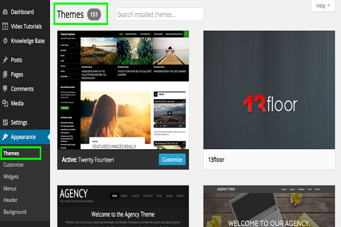Click the 151 themes count badge
This screenshot has height=227, width=341.
point(94,14)
